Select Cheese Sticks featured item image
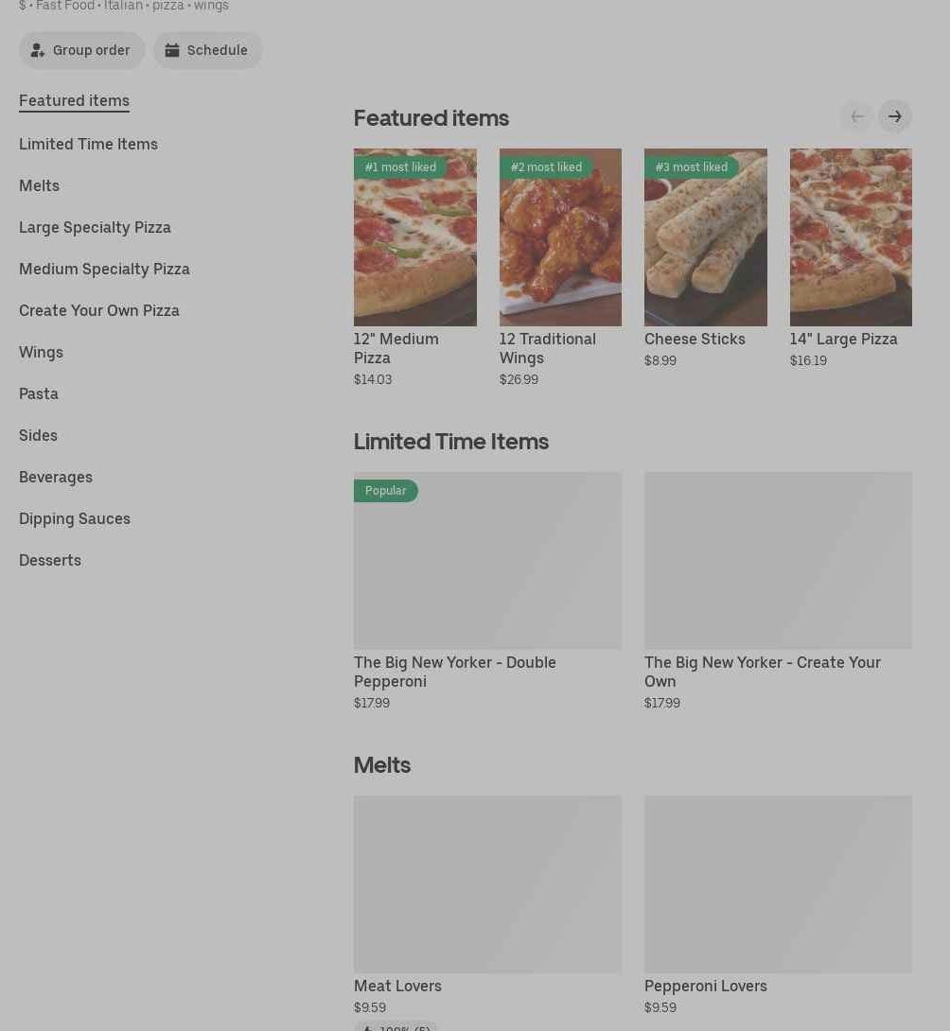 tap(705, 237)
